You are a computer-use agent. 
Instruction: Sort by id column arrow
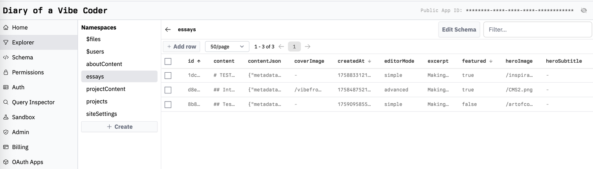199,61
